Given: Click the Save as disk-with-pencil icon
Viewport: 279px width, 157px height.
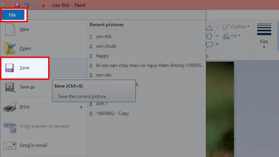Looking at the screenshot, I should [x=10, y=87].
